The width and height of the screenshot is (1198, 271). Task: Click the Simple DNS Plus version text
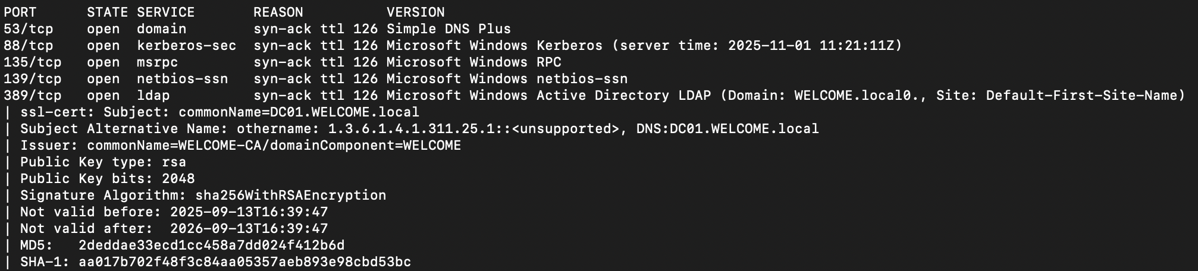click(x=449, y=29)
